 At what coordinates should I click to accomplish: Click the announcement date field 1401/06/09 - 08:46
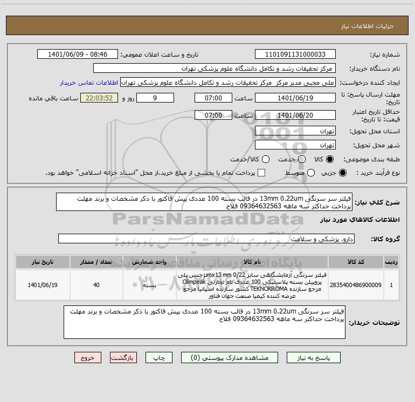click(x=78, y=54)
